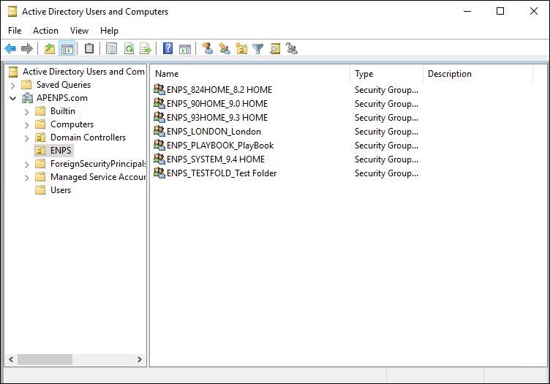Click the APENPS.com domain icon
550x384 pixels.
27,98
